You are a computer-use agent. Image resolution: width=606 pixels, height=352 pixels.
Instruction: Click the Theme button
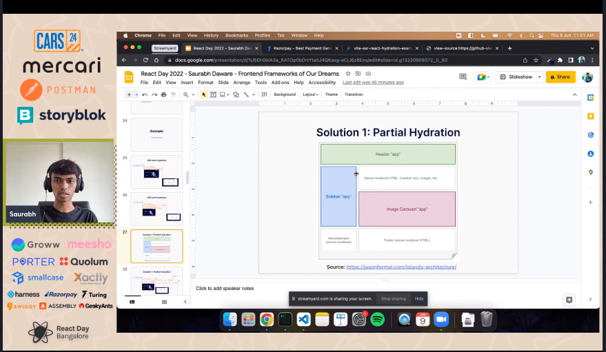(x=331, y=94)
